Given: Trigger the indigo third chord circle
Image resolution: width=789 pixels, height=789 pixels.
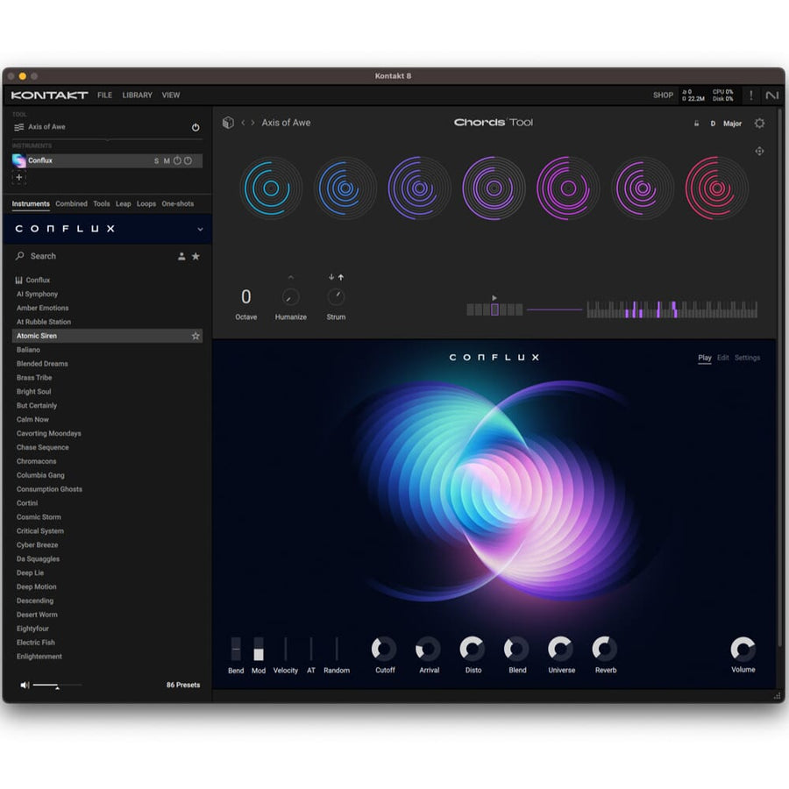Looking at the screenshot, I should point(419,188).
